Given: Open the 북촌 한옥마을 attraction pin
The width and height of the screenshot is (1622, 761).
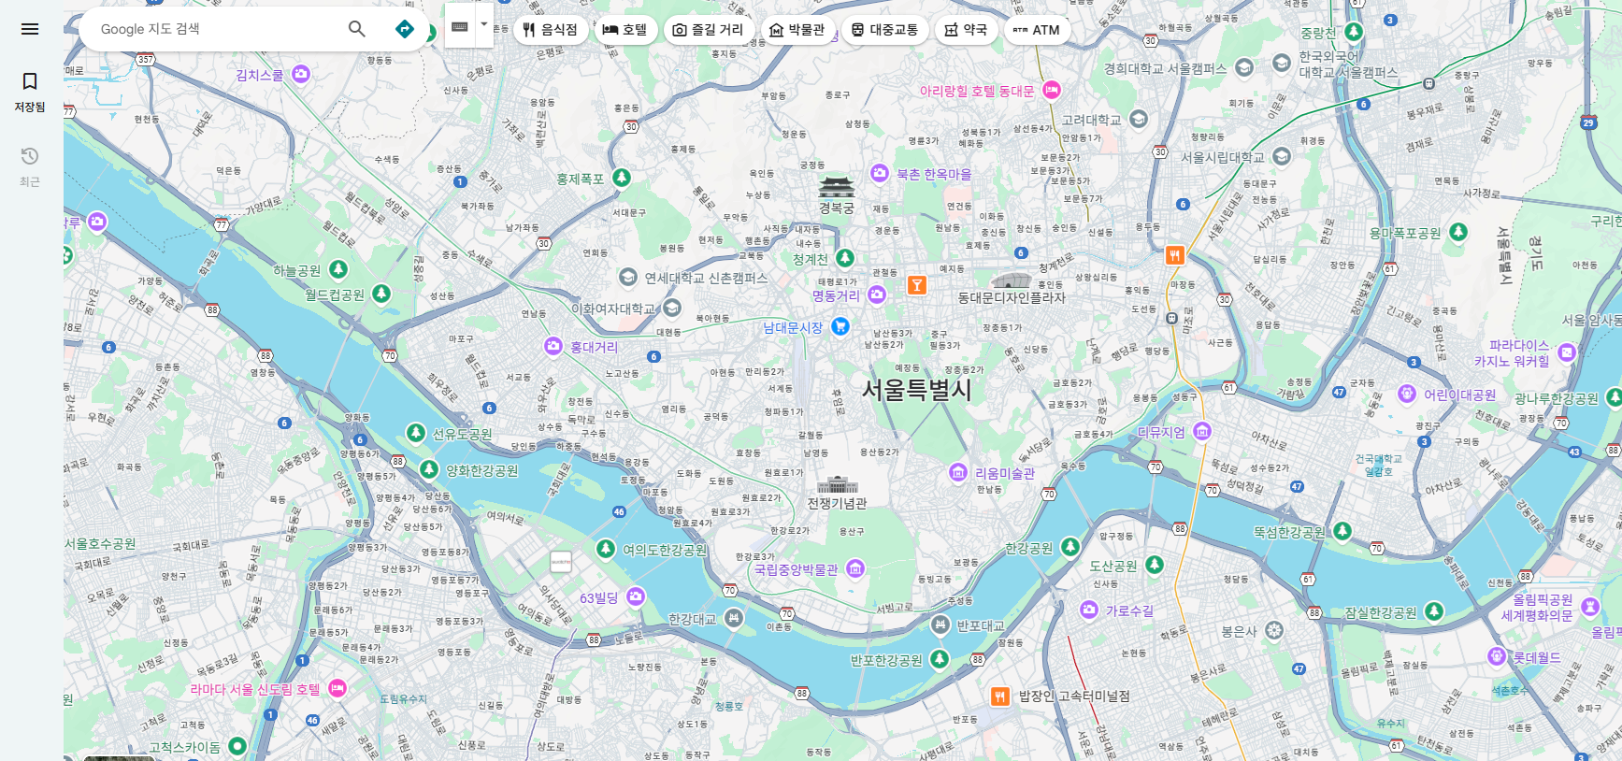Looking at the screenshot, I should pyautogui.click(x=880, y=173).
